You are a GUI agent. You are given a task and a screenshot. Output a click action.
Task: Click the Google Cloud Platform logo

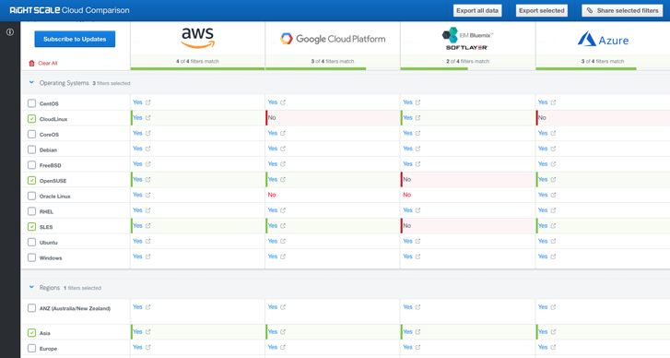[333, 39]
